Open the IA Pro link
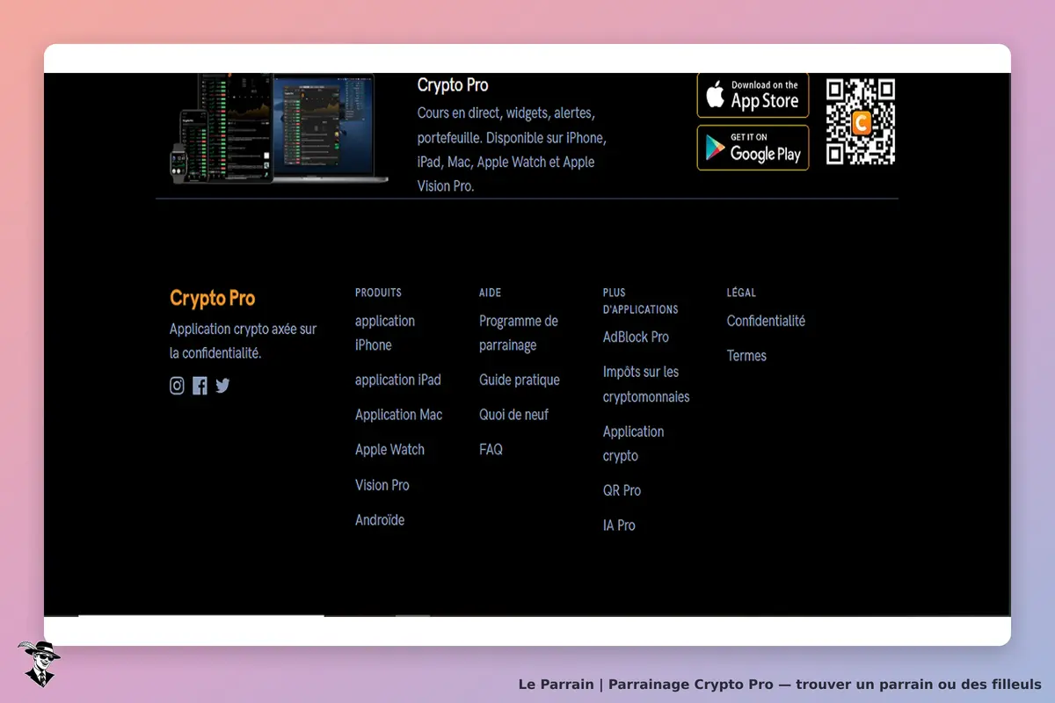 coord(619,525)
